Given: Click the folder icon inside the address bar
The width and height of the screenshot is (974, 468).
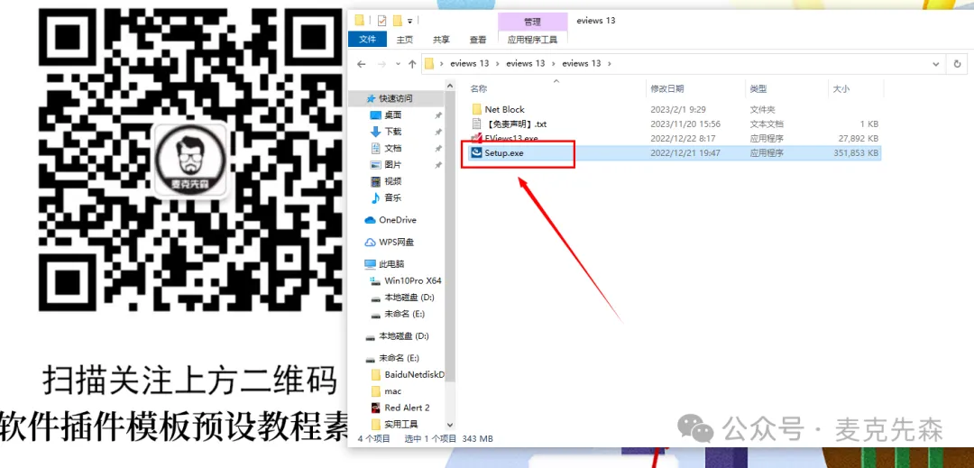Looking at the screenshot, I should tap(429, 63).
